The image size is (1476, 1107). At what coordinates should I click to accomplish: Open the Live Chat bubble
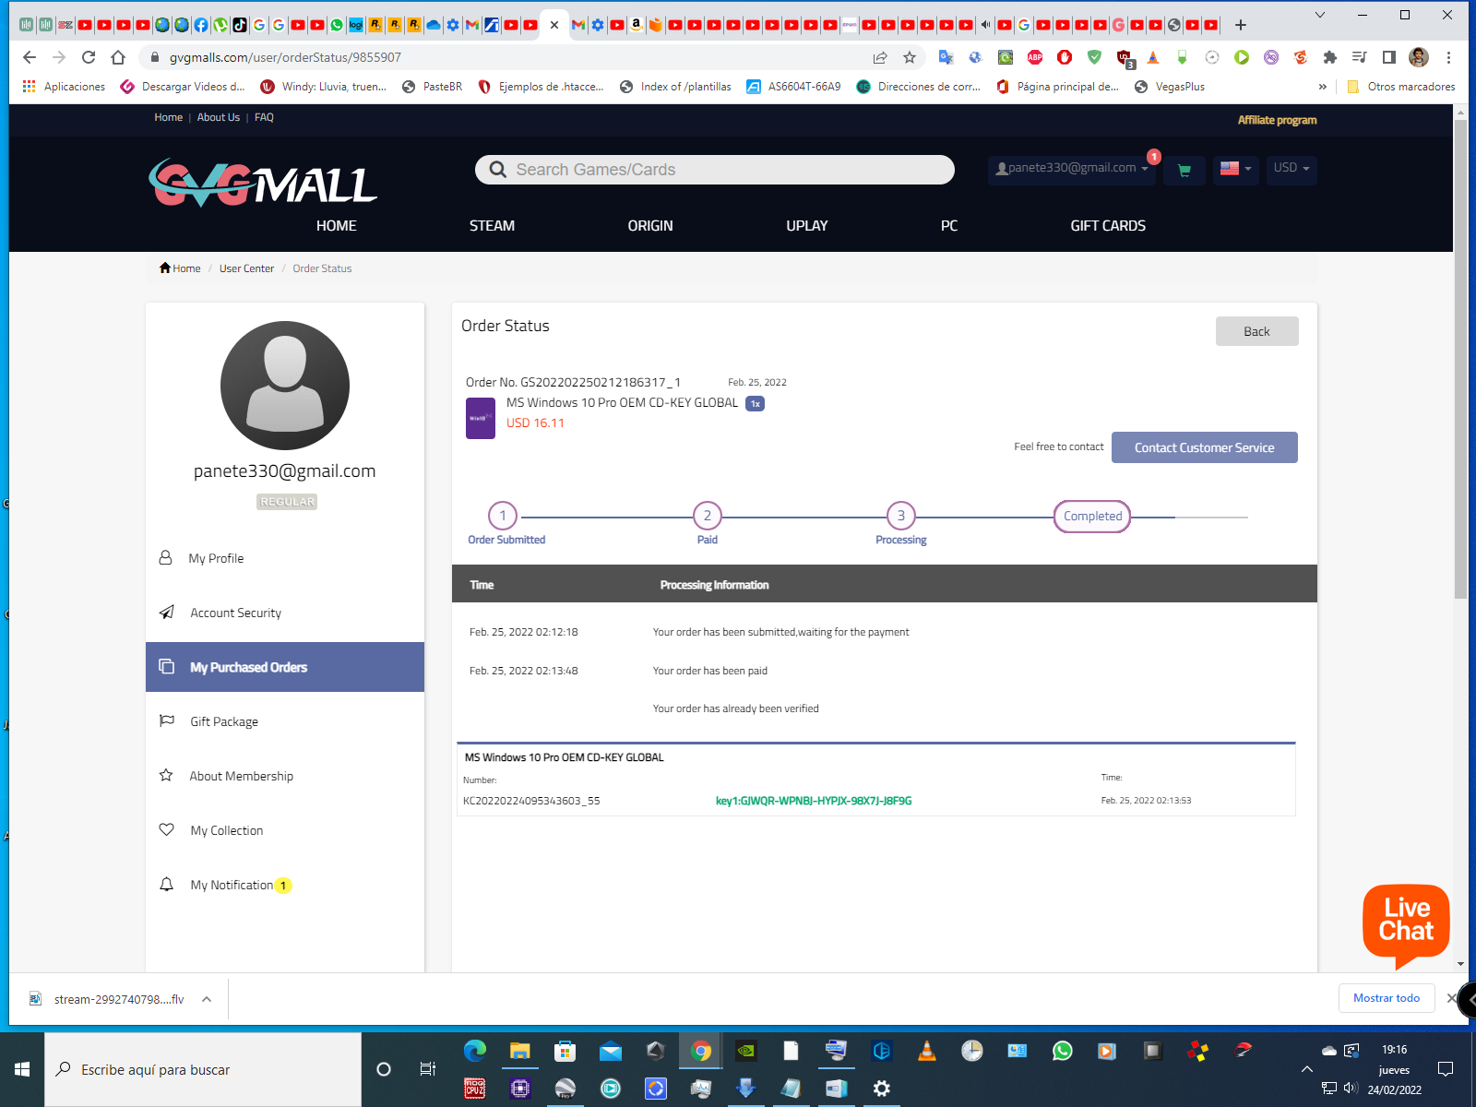[1405, 922]
